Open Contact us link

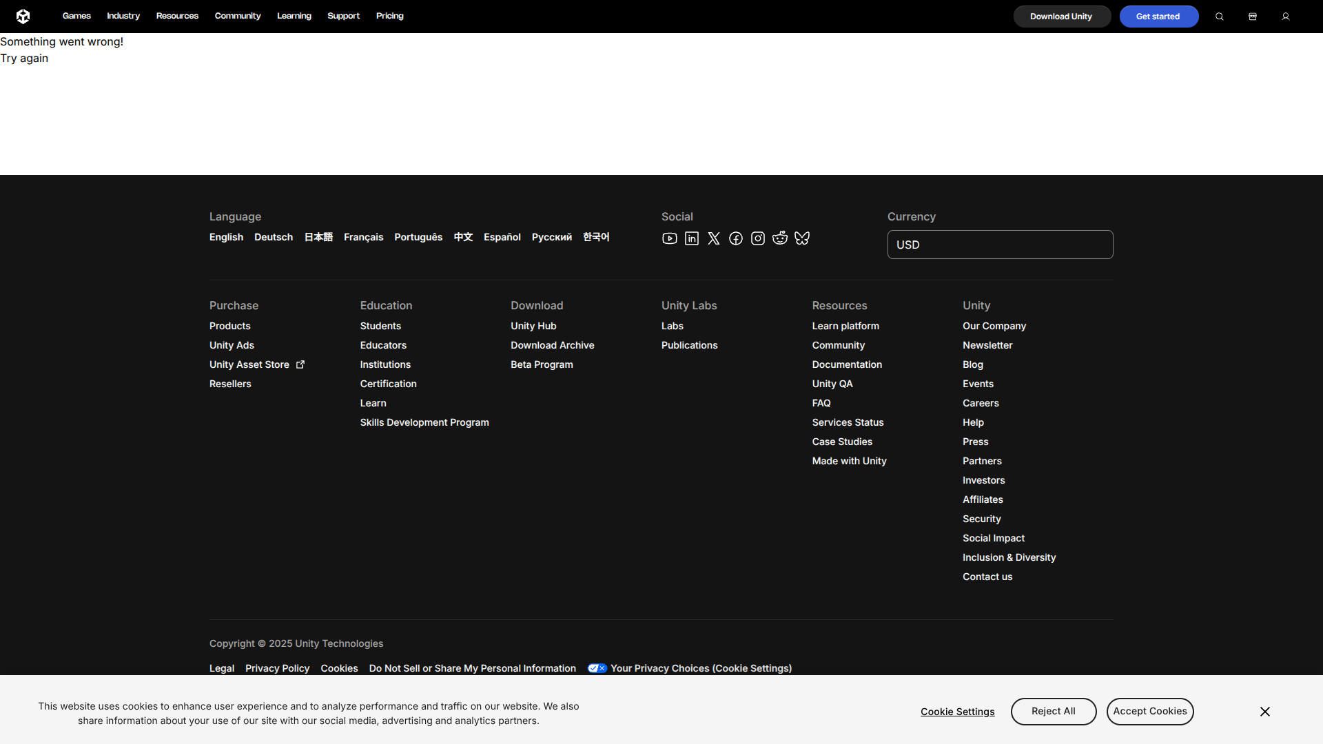[x=987, y=577]
